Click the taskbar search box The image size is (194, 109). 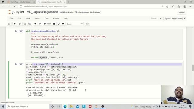28,106
